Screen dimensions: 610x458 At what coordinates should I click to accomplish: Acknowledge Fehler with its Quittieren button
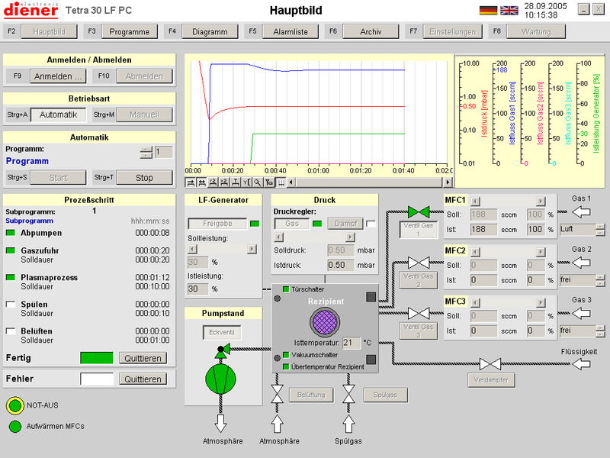click(143, 379)
